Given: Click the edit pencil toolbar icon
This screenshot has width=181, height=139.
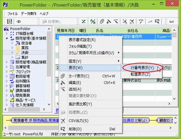Looking at the screenshot, I should [109, 22].
